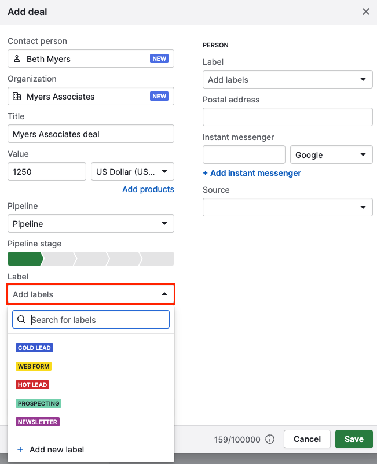Close the Add deal dialog
This screenshot has width=377, height=464.
pos(365,12)
